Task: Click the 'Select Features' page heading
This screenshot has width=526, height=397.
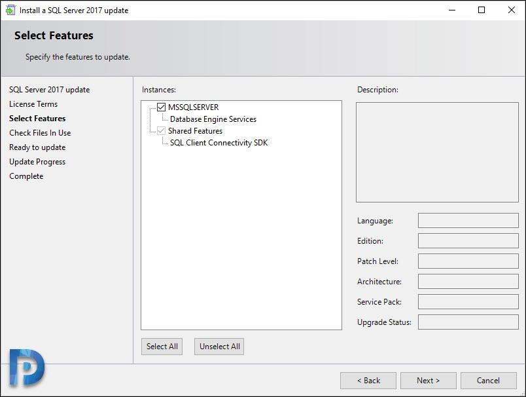Action: [54, 35]
